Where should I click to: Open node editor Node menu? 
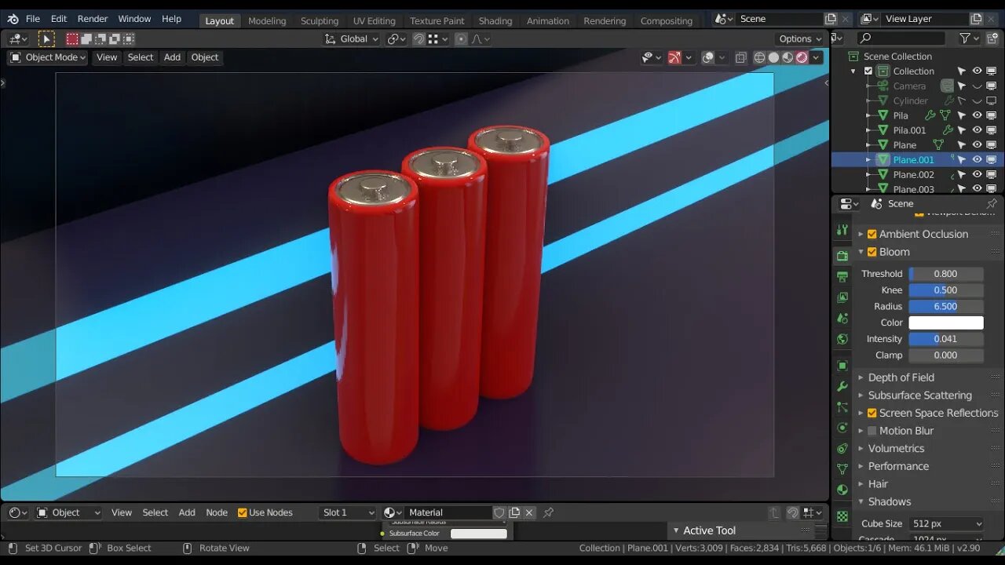(x=217, y=512)
